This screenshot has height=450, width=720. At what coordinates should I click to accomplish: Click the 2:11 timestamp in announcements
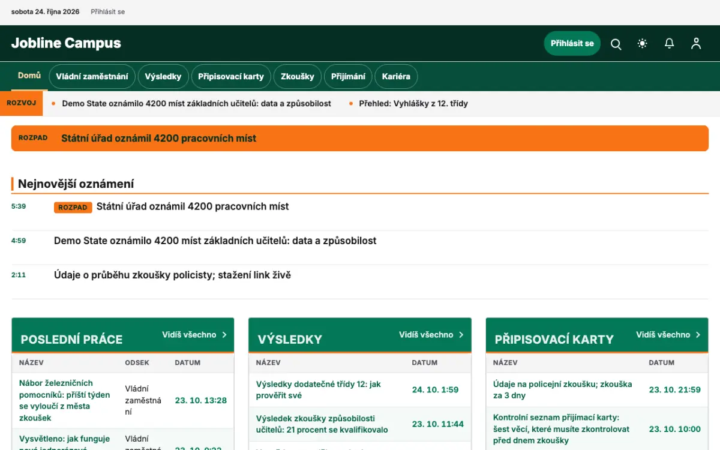[x=19, y=275]
